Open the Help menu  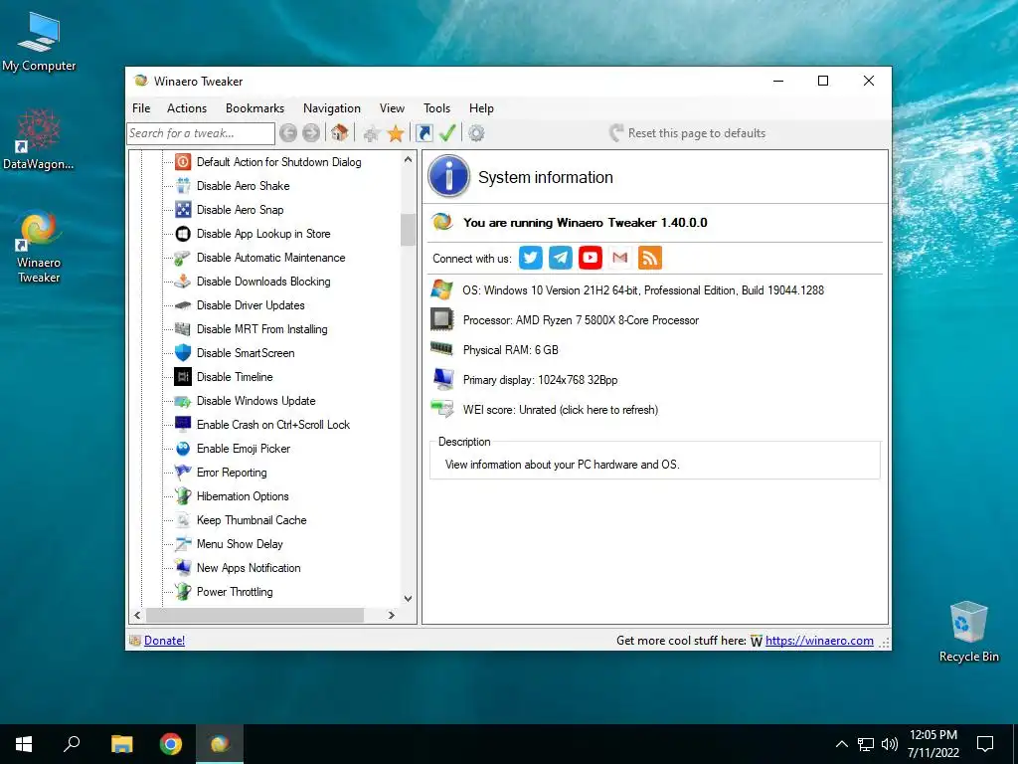click(482, 108)
